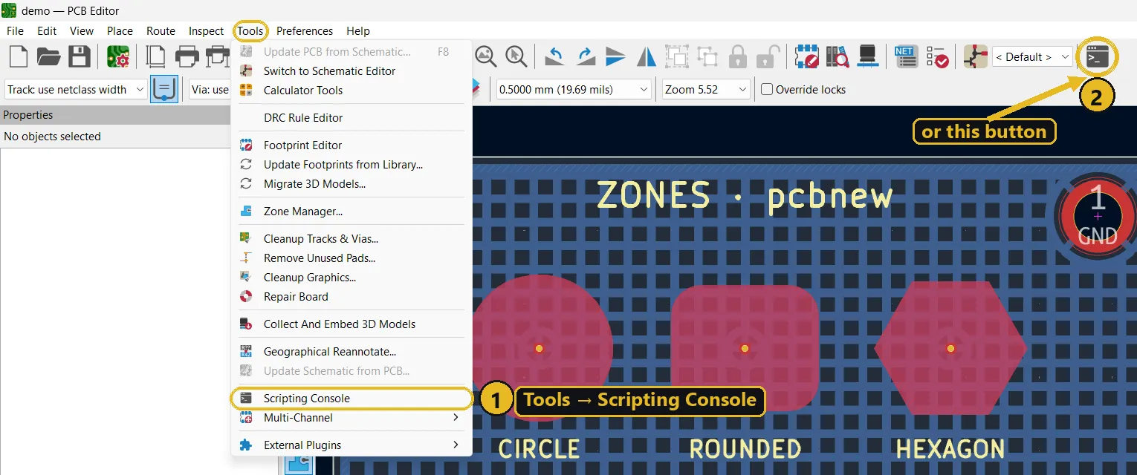
Task: Ungroup selected items icon
Action: pyautogui.click(x=707, y=56)
